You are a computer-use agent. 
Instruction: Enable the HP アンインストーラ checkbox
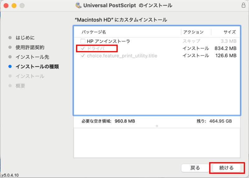pos(83,41)
